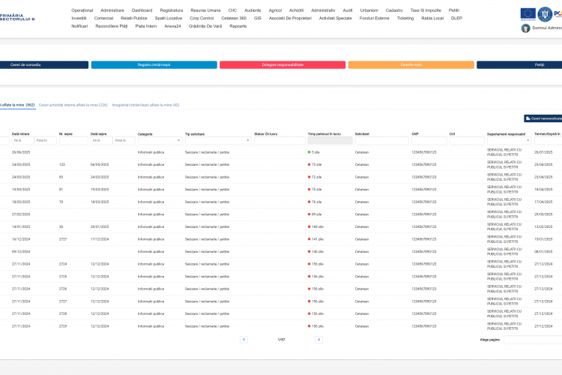
Task: Open the Registru intrări-ieșiri panel
Action: pos(154,65)
